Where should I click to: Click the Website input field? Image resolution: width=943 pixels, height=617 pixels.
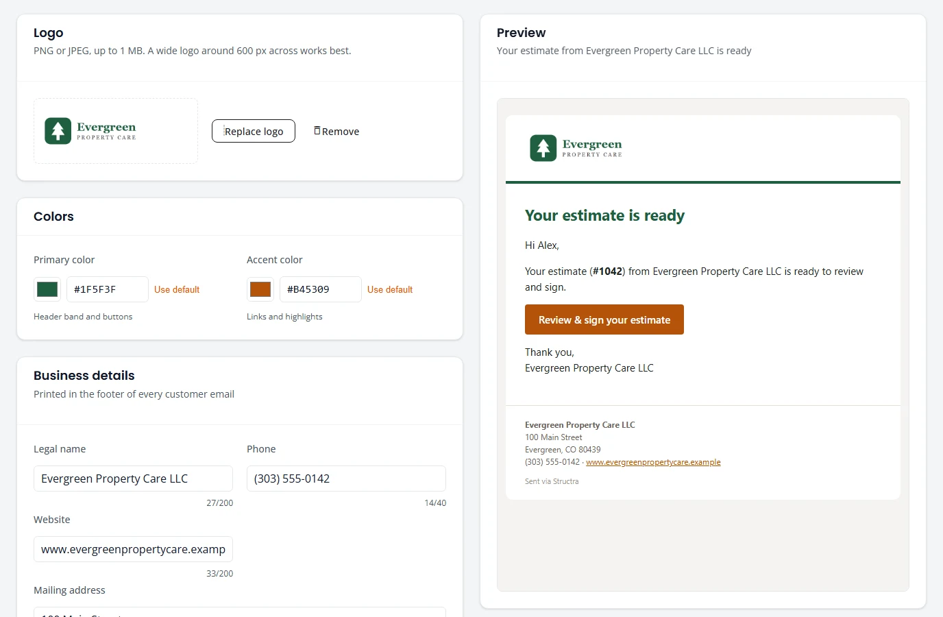point(133,549)
